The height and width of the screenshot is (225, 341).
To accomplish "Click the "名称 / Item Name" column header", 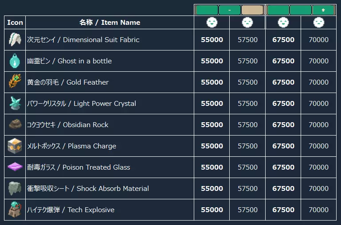I will point(110,23).
